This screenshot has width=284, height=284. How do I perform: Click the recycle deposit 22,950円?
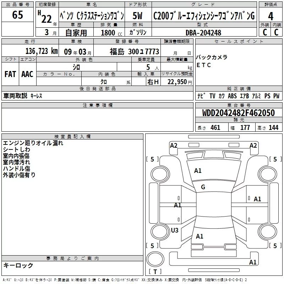click(180, 82)
